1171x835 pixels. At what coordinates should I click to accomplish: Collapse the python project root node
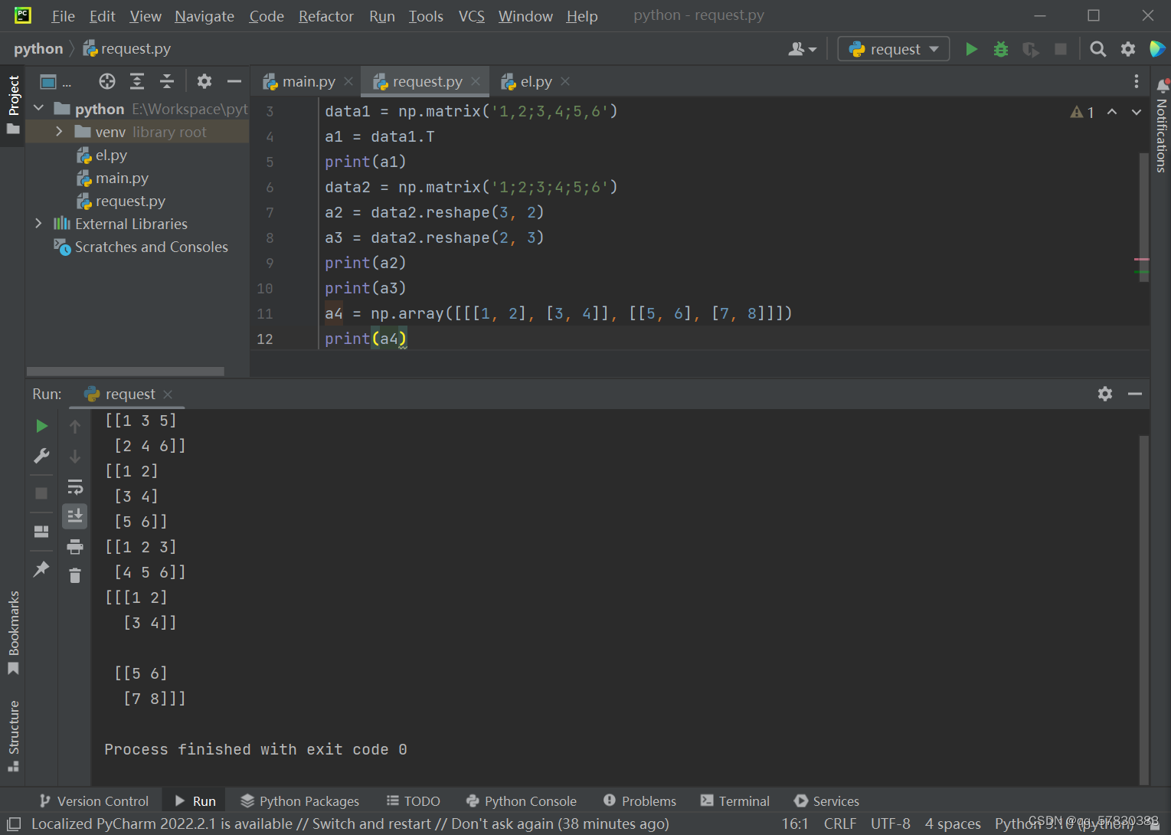[39, 109]
